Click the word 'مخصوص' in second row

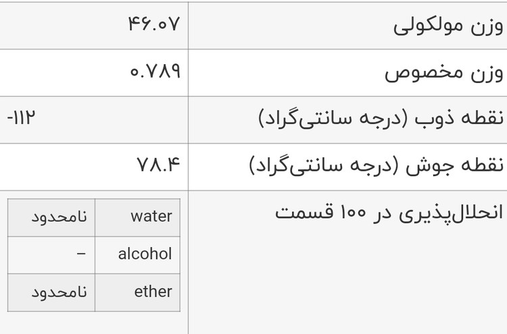(422, 72)
